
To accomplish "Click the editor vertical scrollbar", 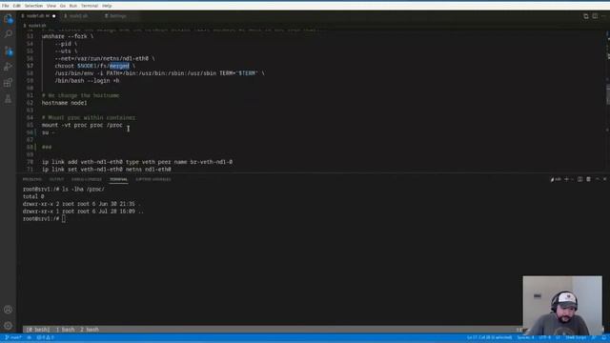I will pos(608,95).
